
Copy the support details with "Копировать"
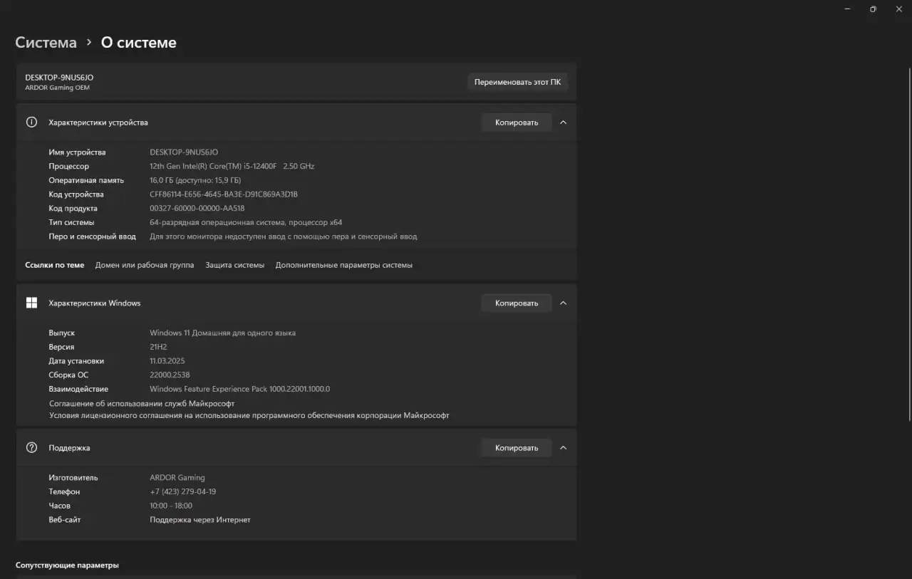[x=517, y=448]
